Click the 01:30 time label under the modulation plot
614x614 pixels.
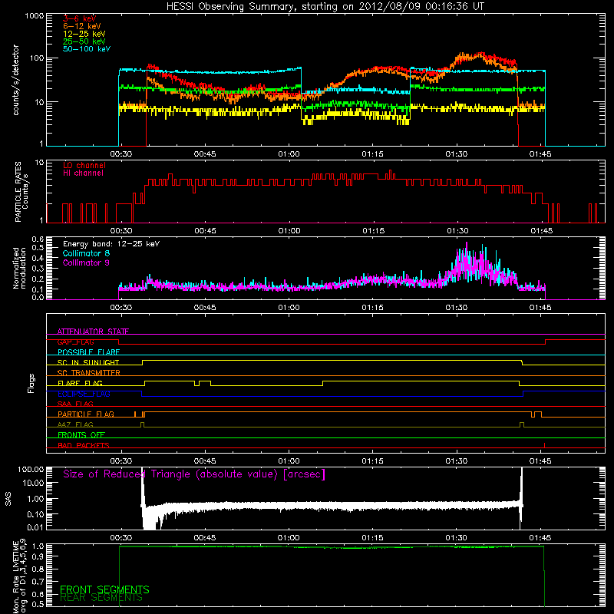(x=457, y=308)
